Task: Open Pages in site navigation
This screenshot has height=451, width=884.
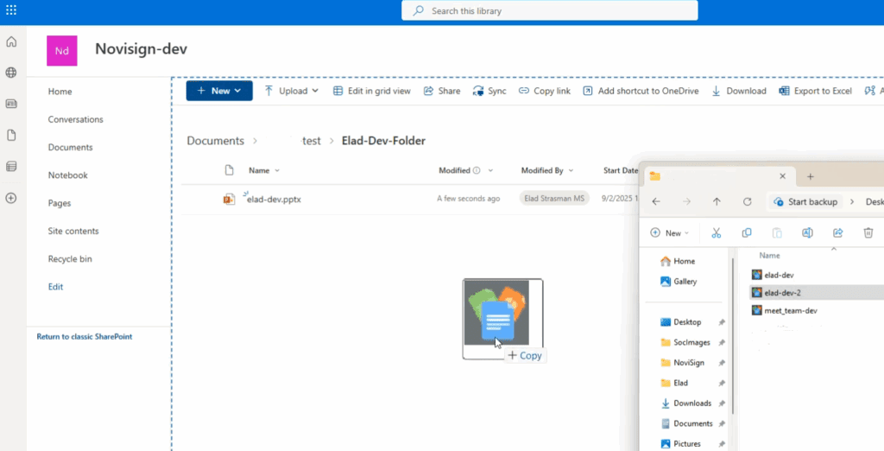Action: [x=60, y=203]
